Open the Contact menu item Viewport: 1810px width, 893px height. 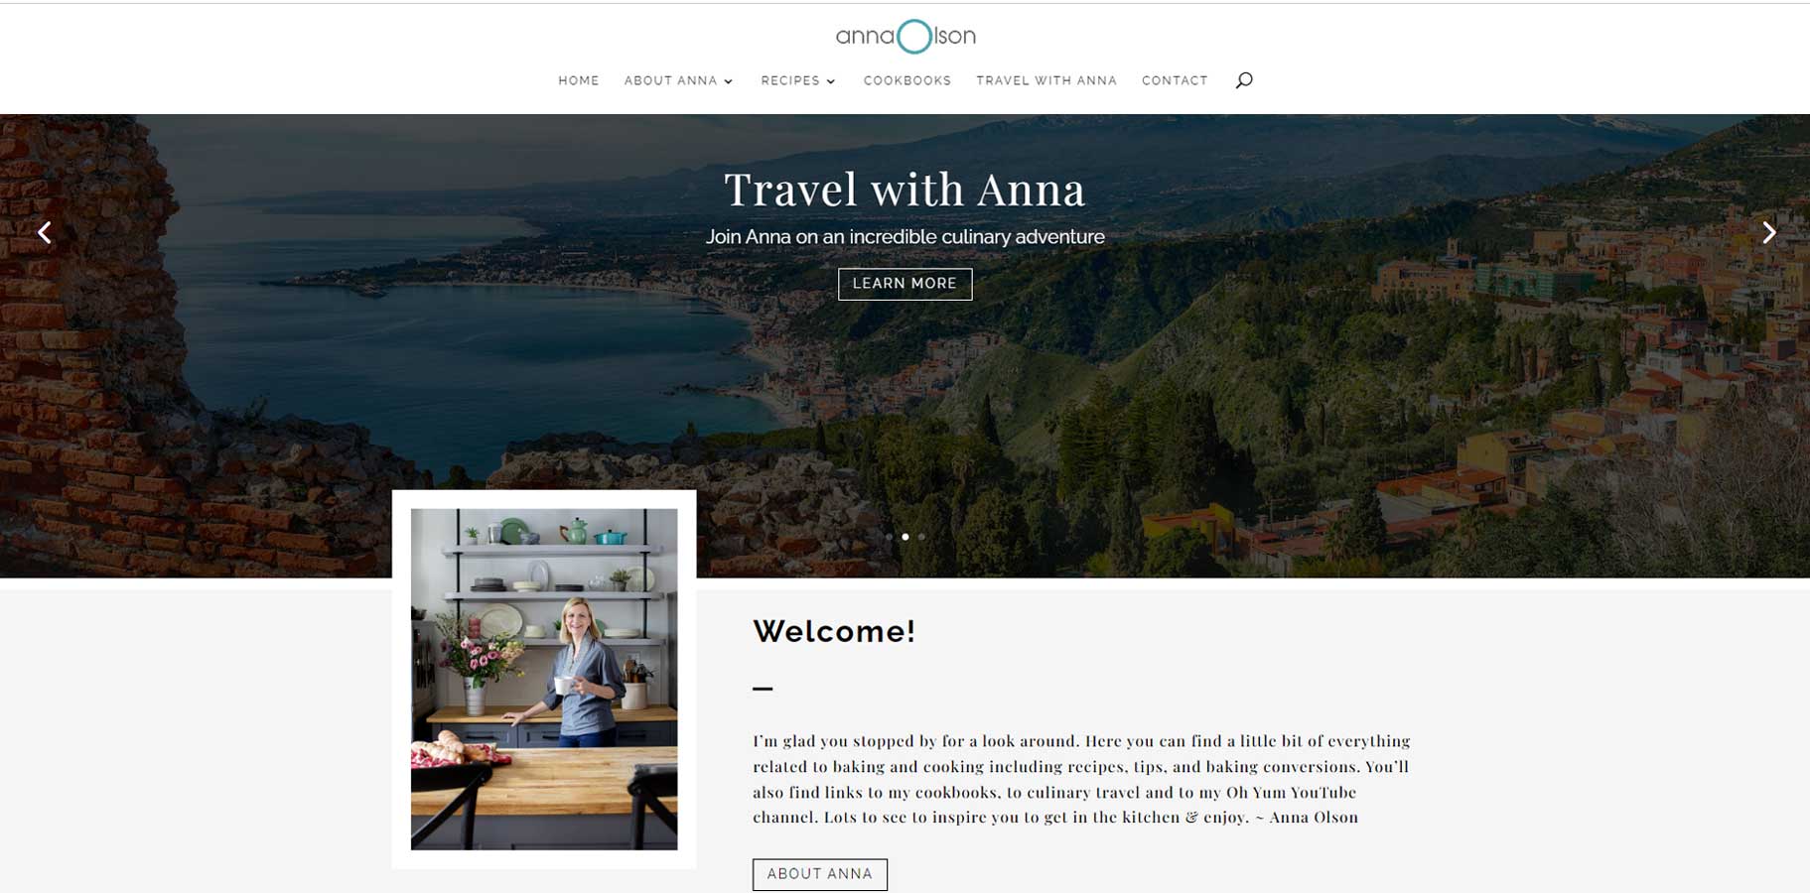[x=1175, y=80]
